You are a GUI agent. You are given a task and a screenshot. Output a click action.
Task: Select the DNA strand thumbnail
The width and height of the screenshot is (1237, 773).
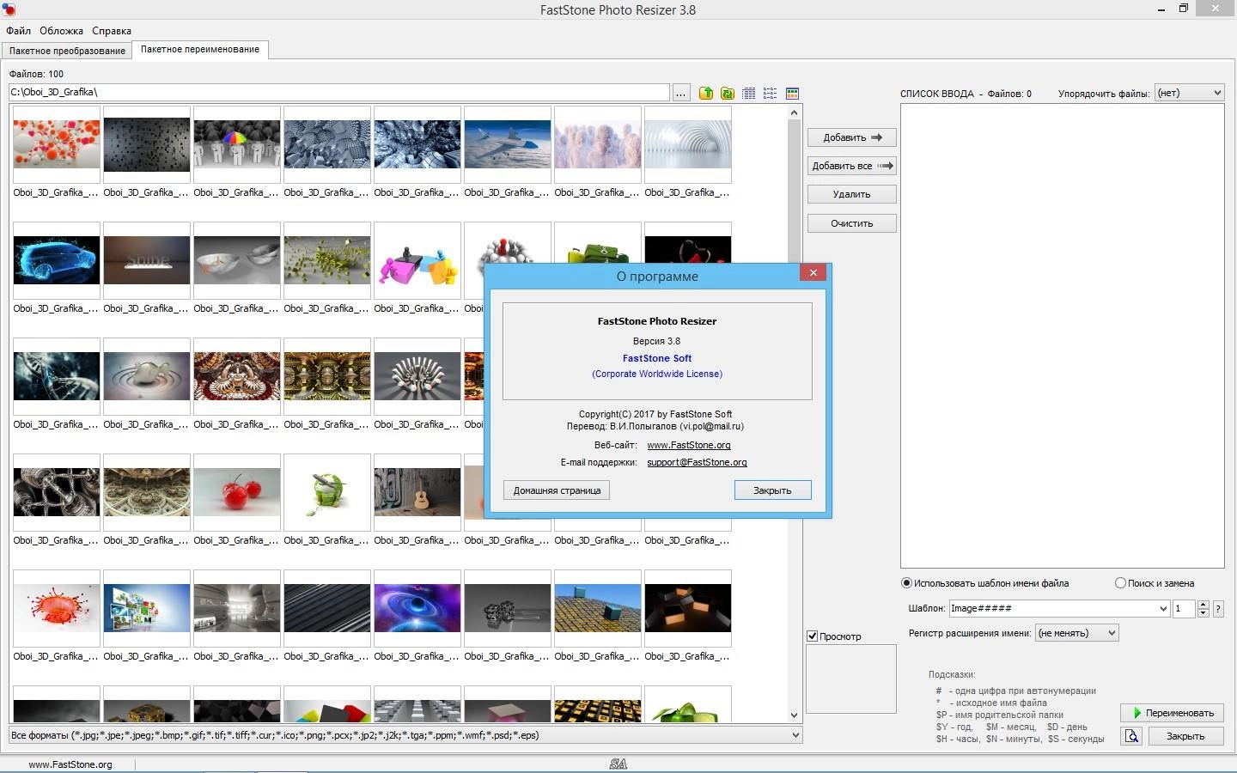click(57, 376)
